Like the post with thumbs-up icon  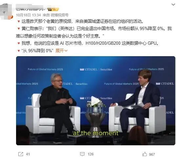(145, 154)
